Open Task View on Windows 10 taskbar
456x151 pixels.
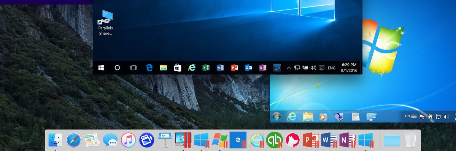tap(133, 68)
